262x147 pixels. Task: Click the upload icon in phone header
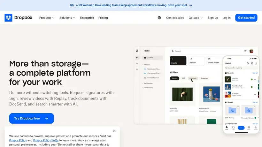[256, 63]
